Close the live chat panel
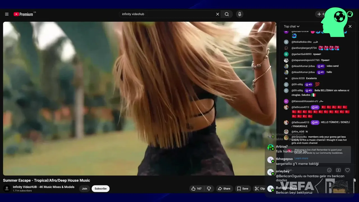Viewport: 359px width, 202px height. click(350, 26)
